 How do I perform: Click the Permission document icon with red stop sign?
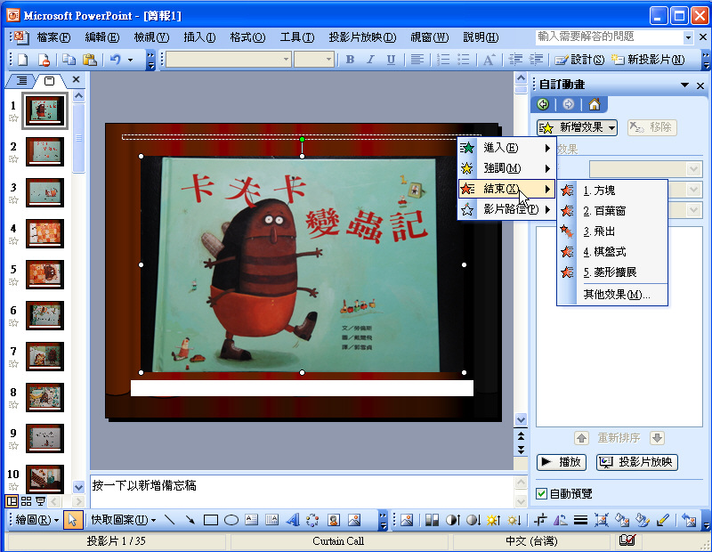tap(44, 60)
